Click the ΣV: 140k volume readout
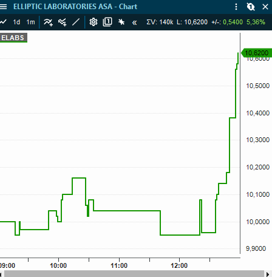Screen dimensions: 272x277 tap(160, 22)
